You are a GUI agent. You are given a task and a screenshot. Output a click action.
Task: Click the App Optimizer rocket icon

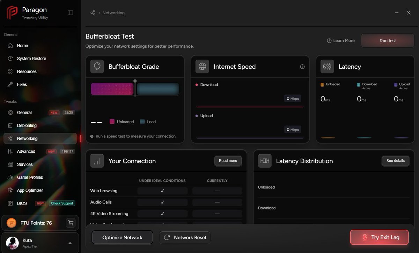point(10,190)
